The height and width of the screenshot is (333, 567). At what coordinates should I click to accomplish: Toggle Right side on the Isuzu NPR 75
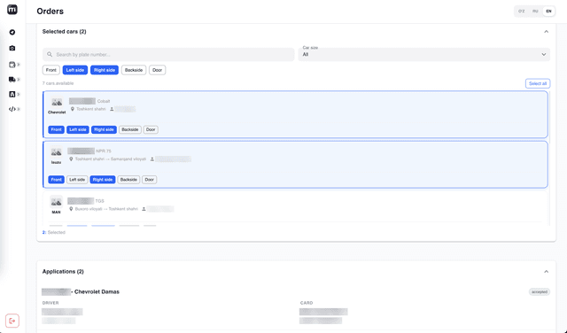tap(103, 180)
